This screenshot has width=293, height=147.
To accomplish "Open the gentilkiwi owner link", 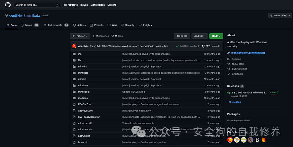I will [16, 16].
